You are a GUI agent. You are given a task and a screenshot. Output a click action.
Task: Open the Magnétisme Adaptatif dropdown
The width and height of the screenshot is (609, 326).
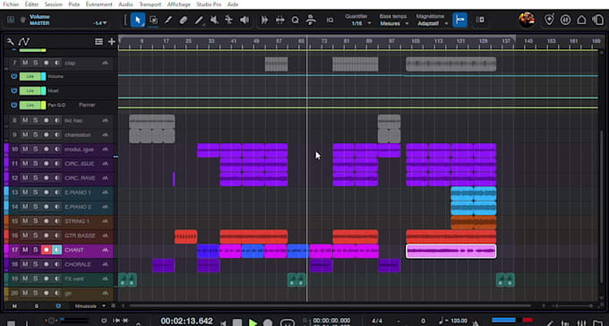433,23
